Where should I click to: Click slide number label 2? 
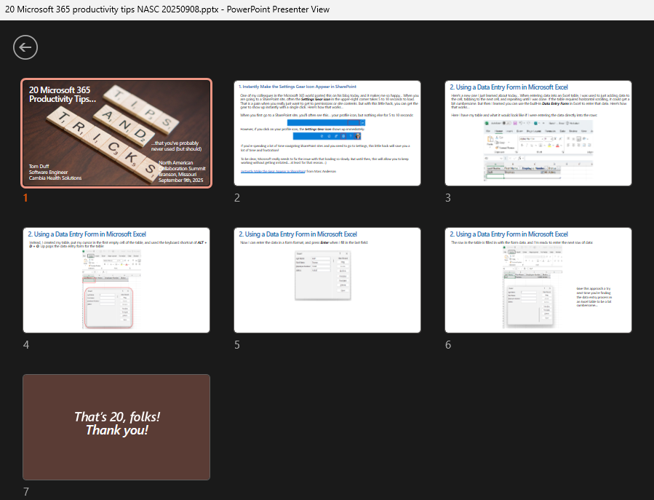pyautogui.click(x=237, y=198)
